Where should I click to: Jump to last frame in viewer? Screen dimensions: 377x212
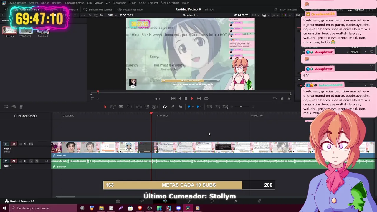tap(199, 98)
